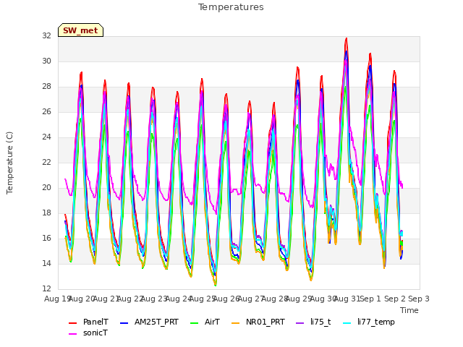Click the Sep 1 x-axis tick label
The width and height of the screenshot is (463, 347).
pos(370,299)
